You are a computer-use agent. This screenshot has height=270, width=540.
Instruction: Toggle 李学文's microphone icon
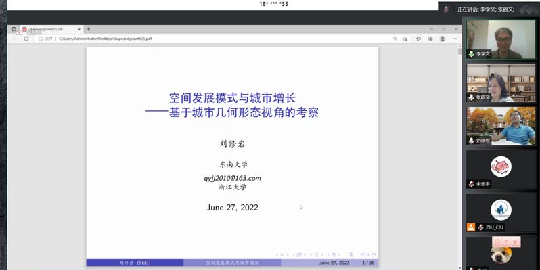click(x=471, y=54)
